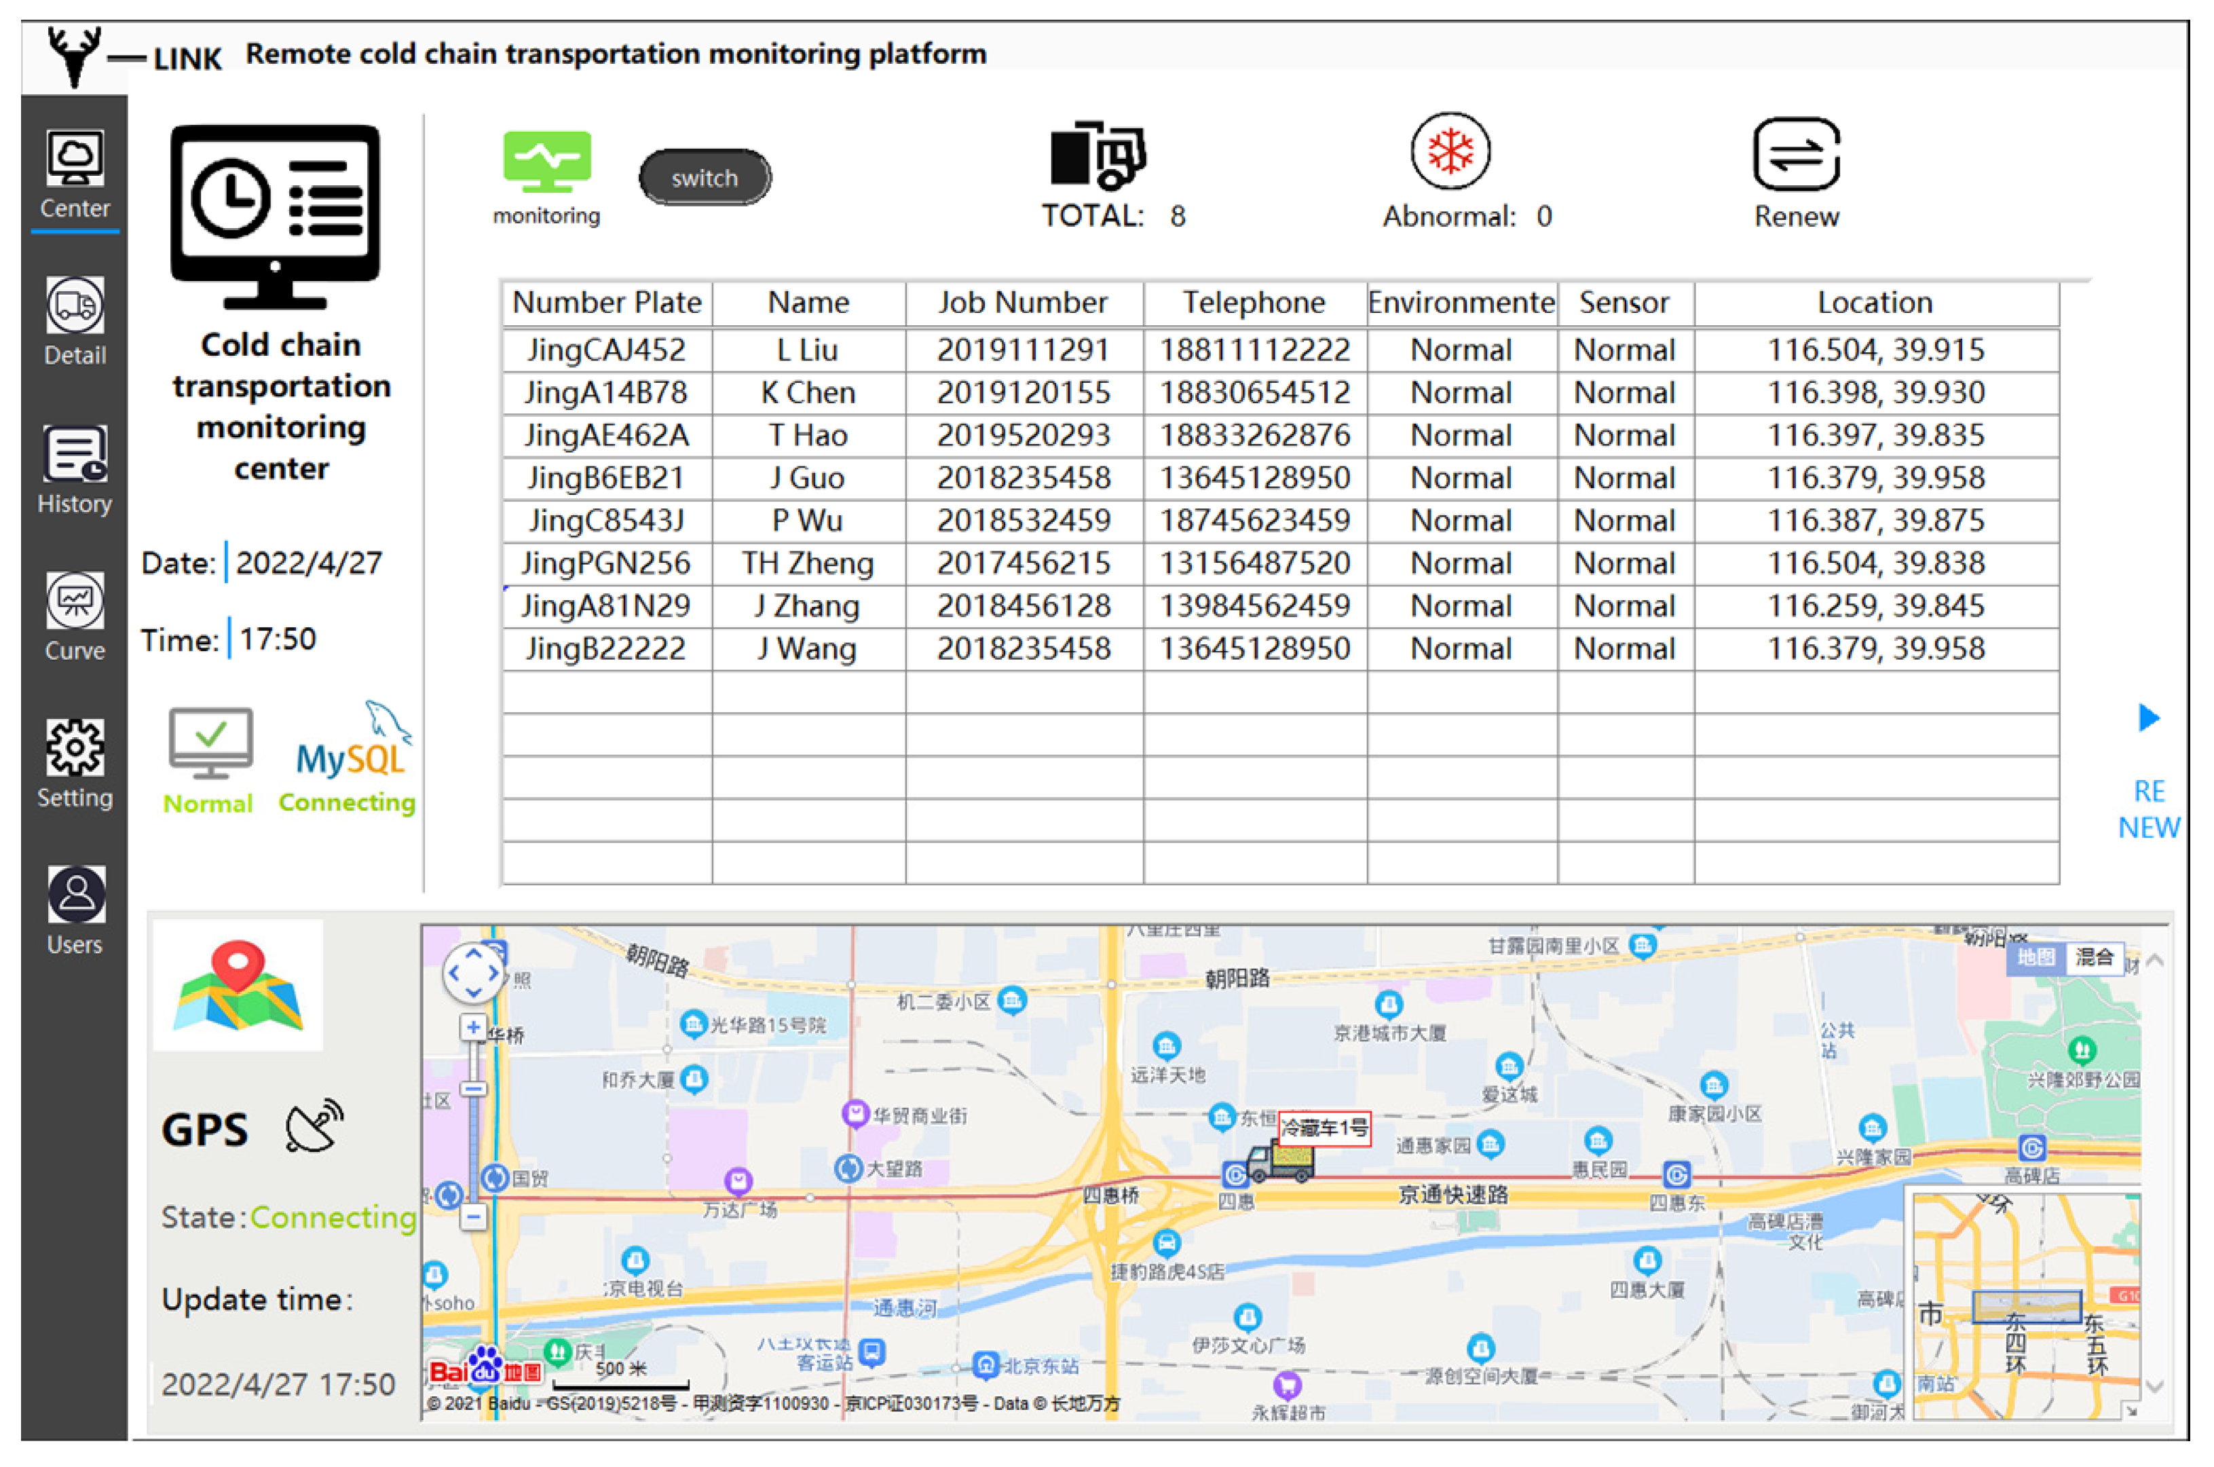Open the Users account page
Screen dimensions: 2214x1467
[76, 895]
